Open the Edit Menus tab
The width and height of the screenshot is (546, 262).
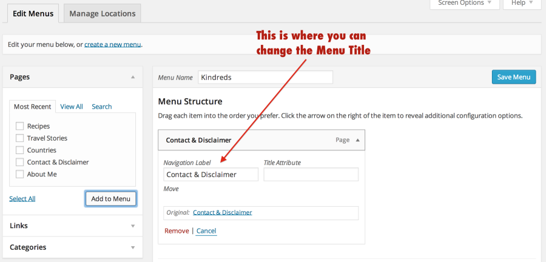pos(33,13)
